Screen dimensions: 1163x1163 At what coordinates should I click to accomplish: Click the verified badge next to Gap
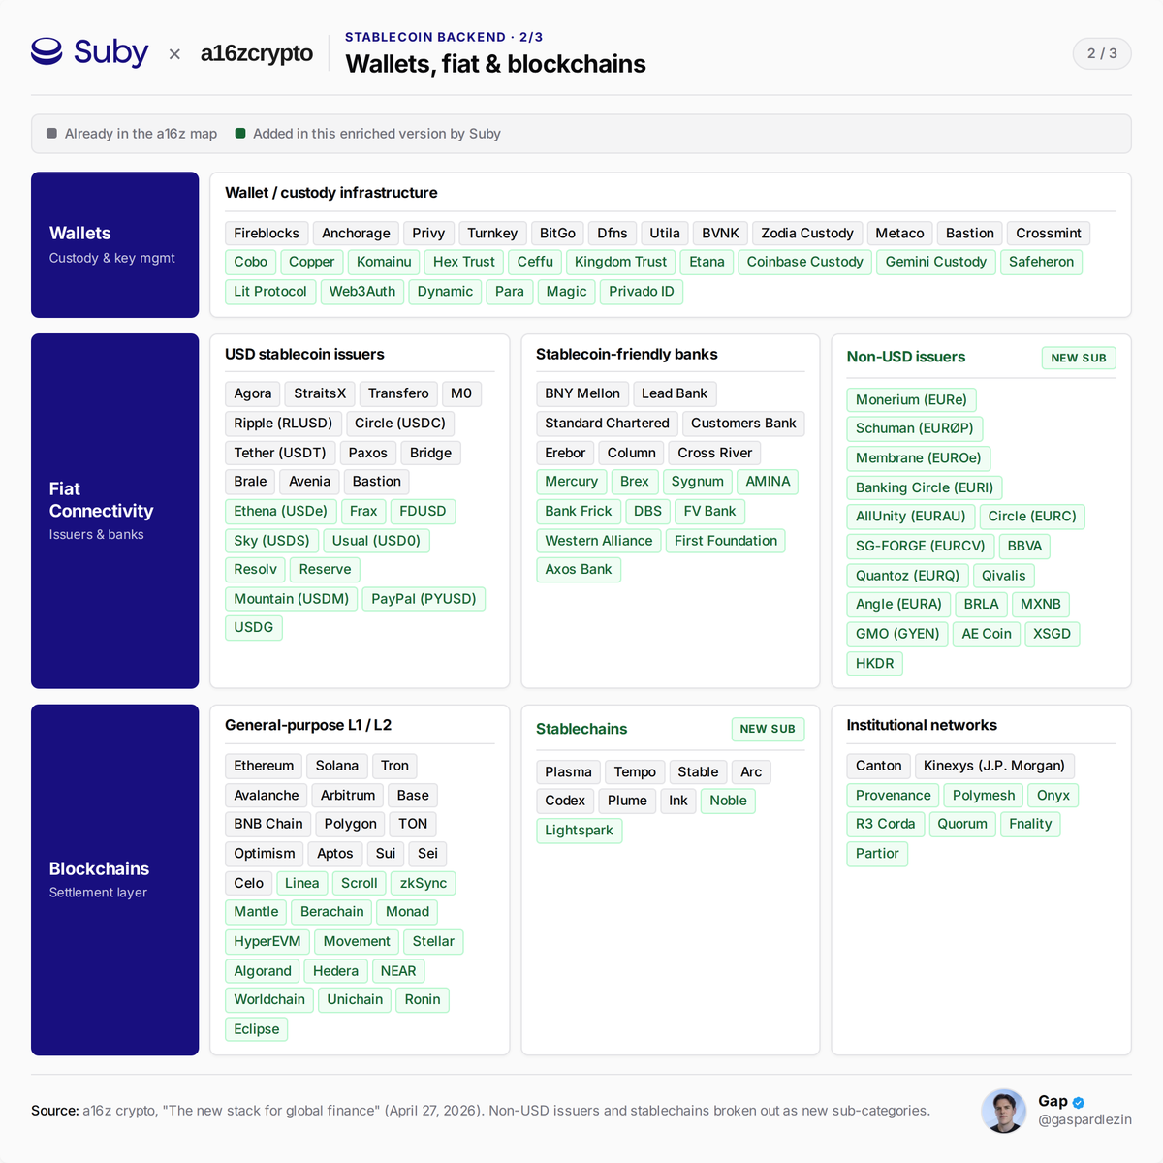click(x=1079, y=1102)
